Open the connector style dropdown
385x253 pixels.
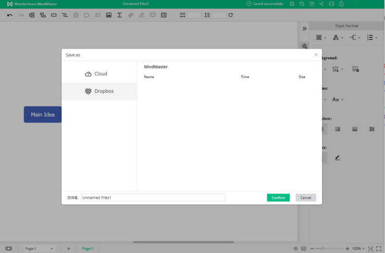(355, 38)
